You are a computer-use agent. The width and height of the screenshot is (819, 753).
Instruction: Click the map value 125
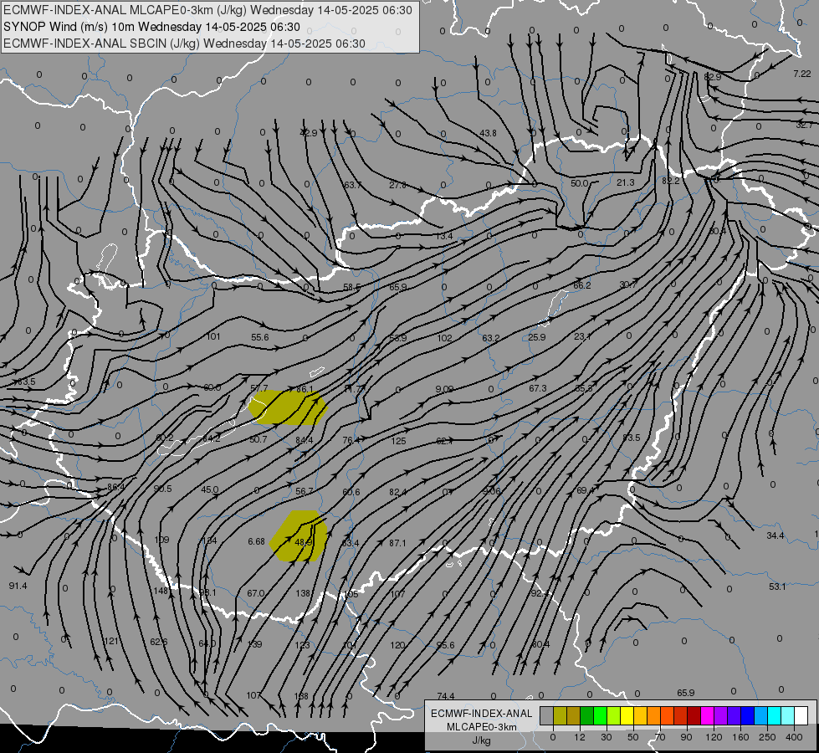coord(398,441)
